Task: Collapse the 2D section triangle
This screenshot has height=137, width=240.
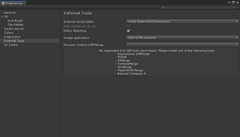Action: tap(2, 17)
